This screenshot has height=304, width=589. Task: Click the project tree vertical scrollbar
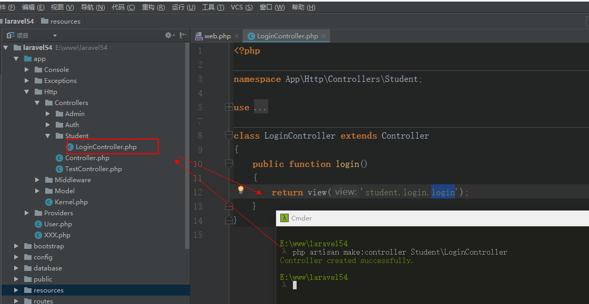(x=187, y=142)
